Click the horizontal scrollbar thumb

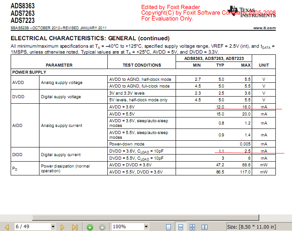146,218
